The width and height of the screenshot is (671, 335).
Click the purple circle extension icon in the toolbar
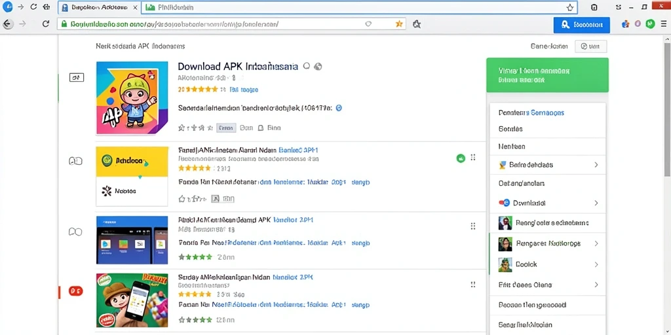coord(638,24)
